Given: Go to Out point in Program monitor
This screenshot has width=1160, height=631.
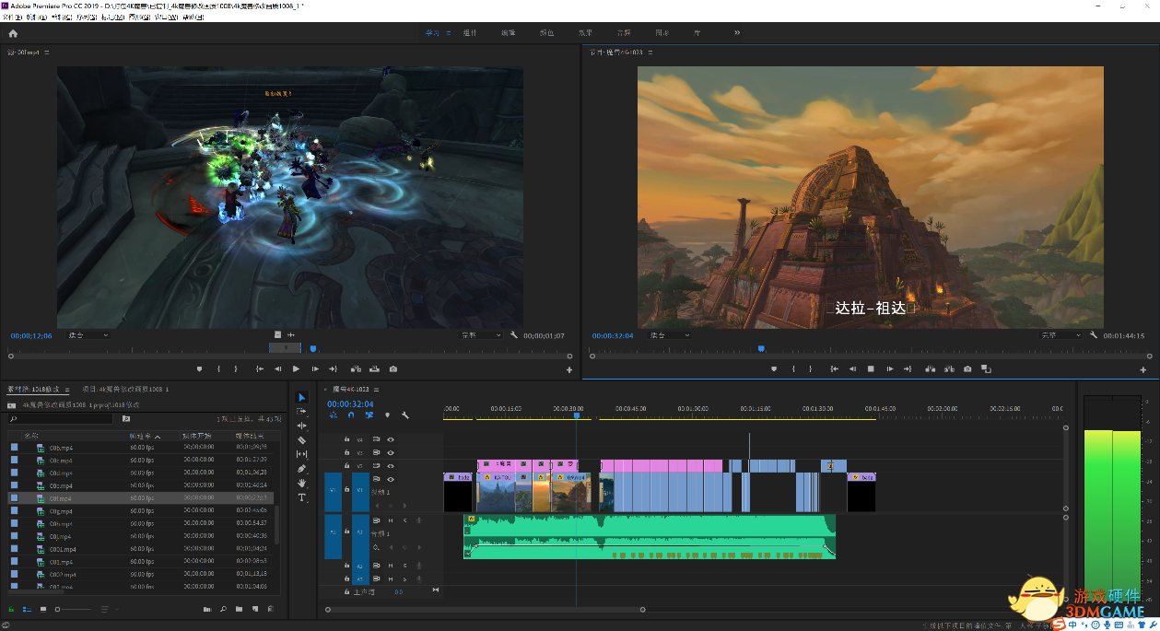Looking at the screenshot, I should click(908, 368).
